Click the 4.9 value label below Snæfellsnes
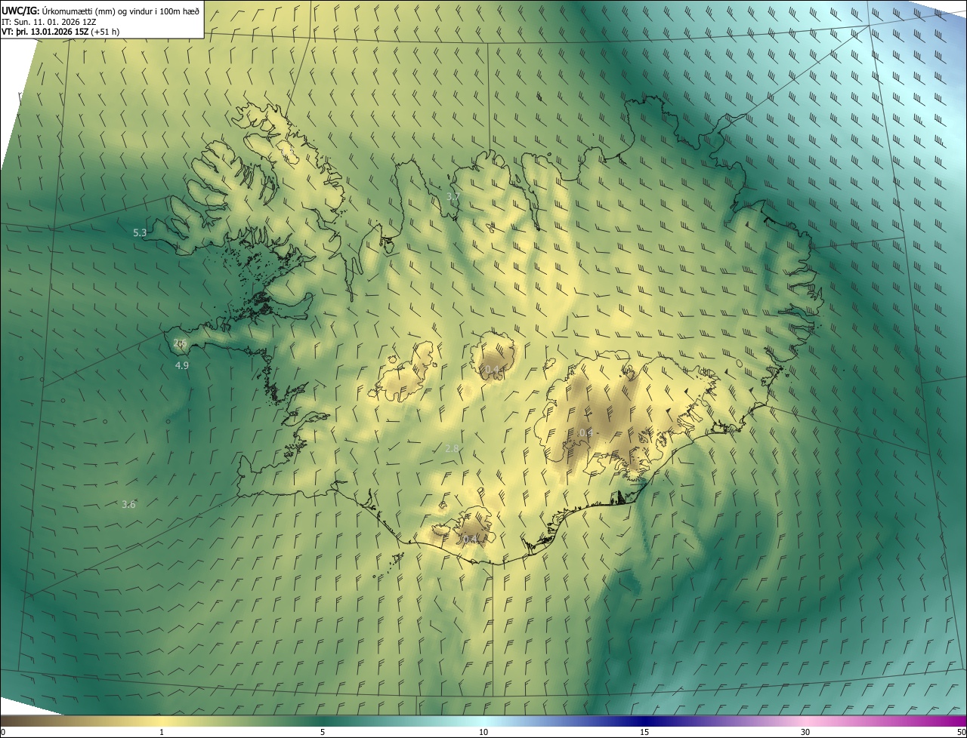This screenshot has width=967, height=738. 181,365
